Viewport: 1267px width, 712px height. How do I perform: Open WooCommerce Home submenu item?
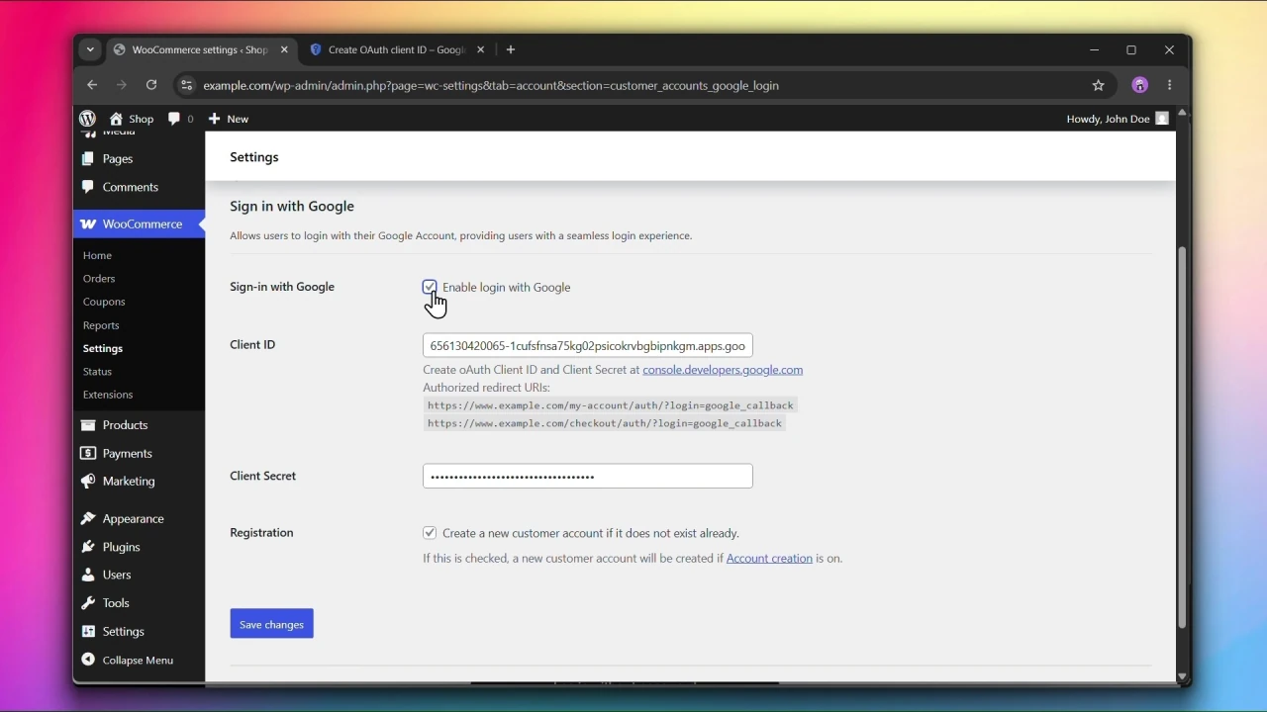point(97,256)
